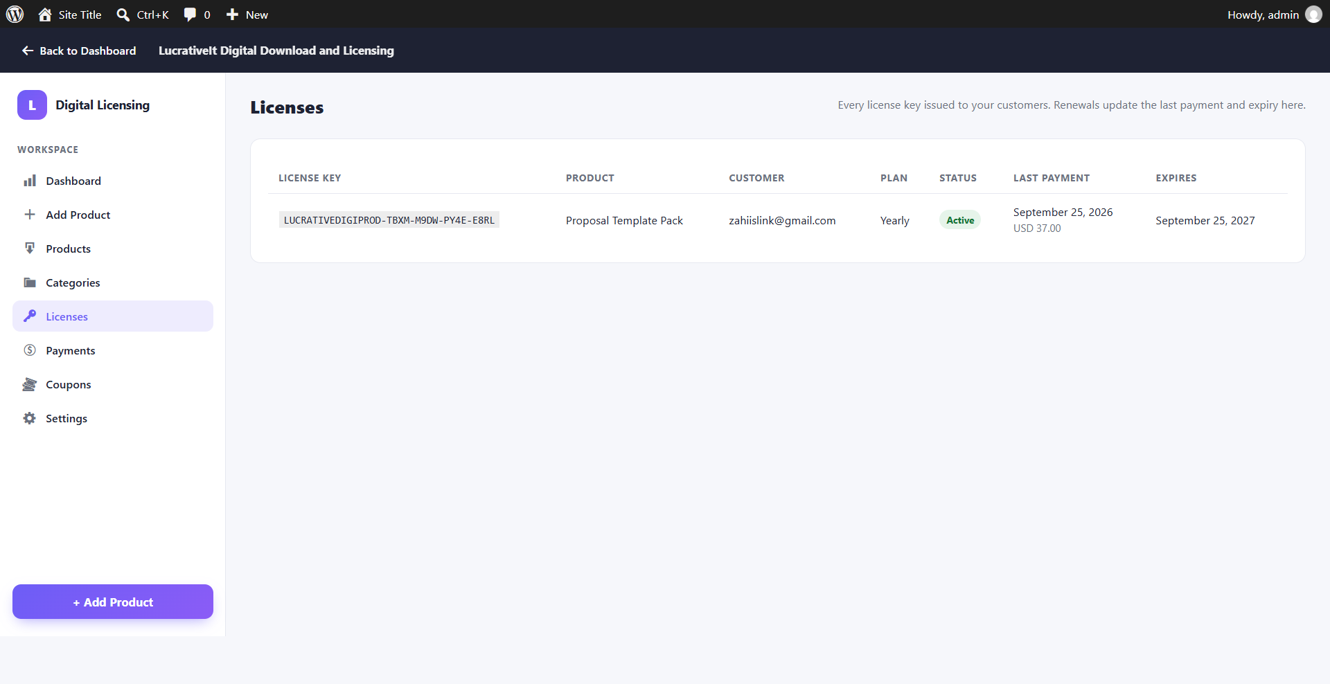Open Dashboard in the sidebar
The width and height of the screenshot is (1330, 684).
click(x=113, y=181)
